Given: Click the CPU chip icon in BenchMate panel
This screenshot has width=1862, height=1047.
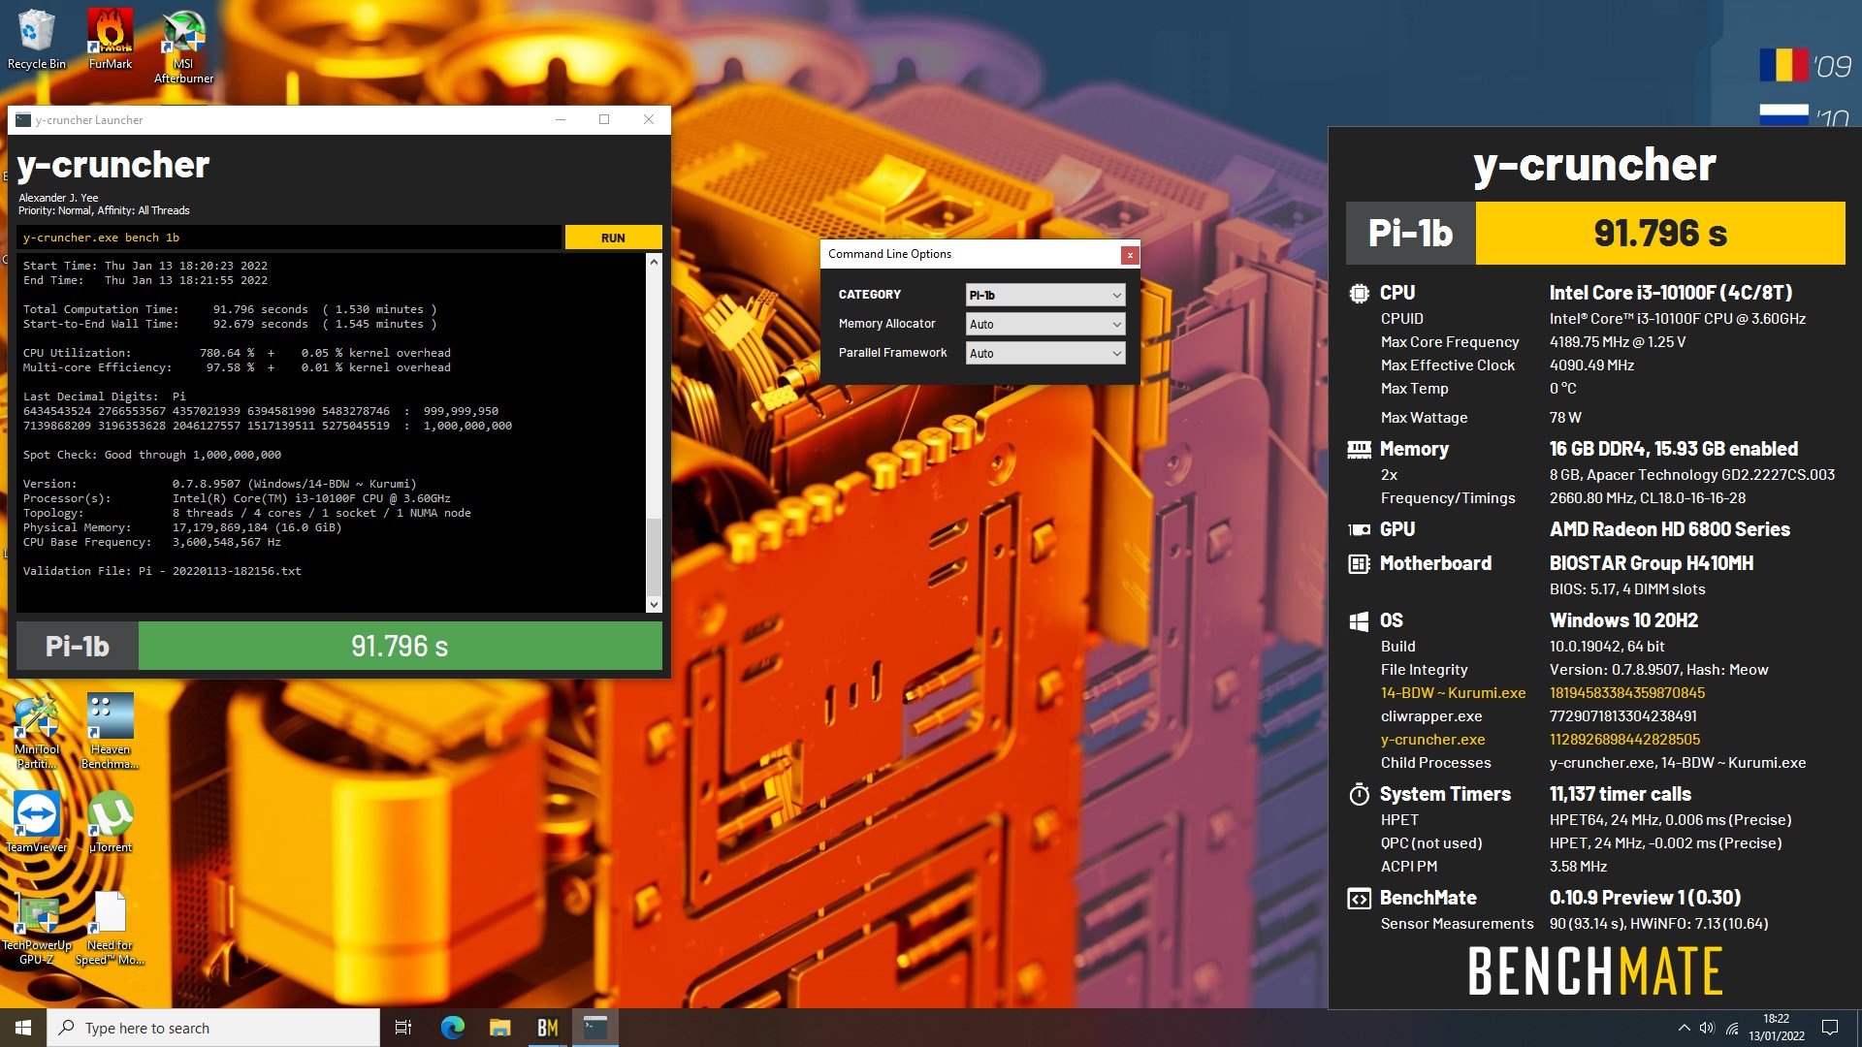Looking at the screenshot, I should [1360, 293].
